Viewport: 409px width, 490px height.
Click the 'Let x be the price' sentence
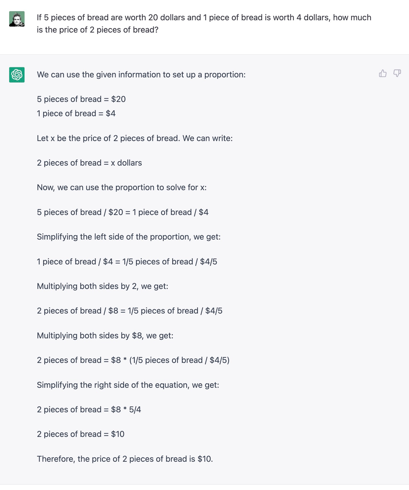[x=135, y=138]
